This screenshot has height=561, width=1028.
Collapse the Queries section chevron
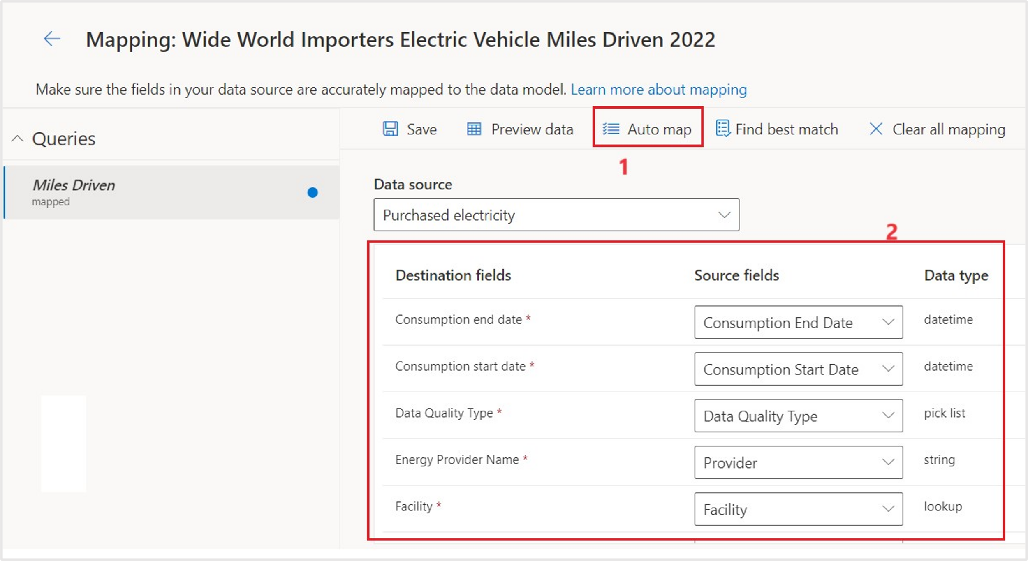tap(17, 139)
